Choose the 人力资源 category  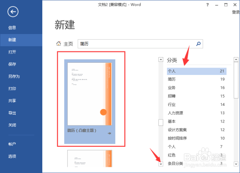(197, 113)
